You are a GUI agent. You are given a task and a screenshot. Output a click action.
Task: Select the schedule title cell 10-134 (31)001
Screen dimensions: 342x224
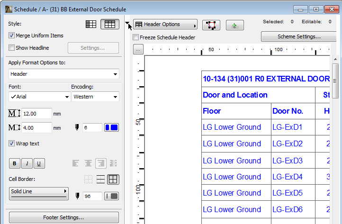(x=266, y=79)
